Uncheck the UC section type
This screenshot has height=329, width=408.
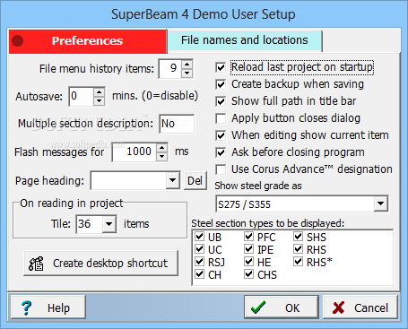[x=199, y=249]
